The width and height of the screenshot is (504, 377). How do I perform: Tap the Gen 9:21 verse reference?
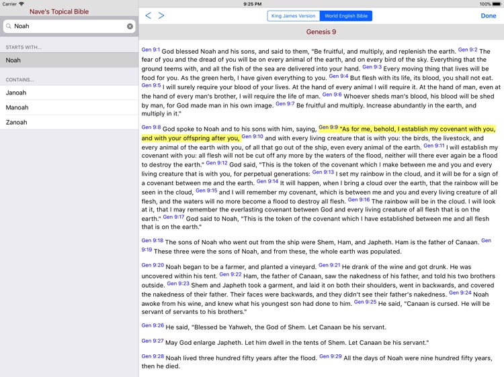pos(329,266)
